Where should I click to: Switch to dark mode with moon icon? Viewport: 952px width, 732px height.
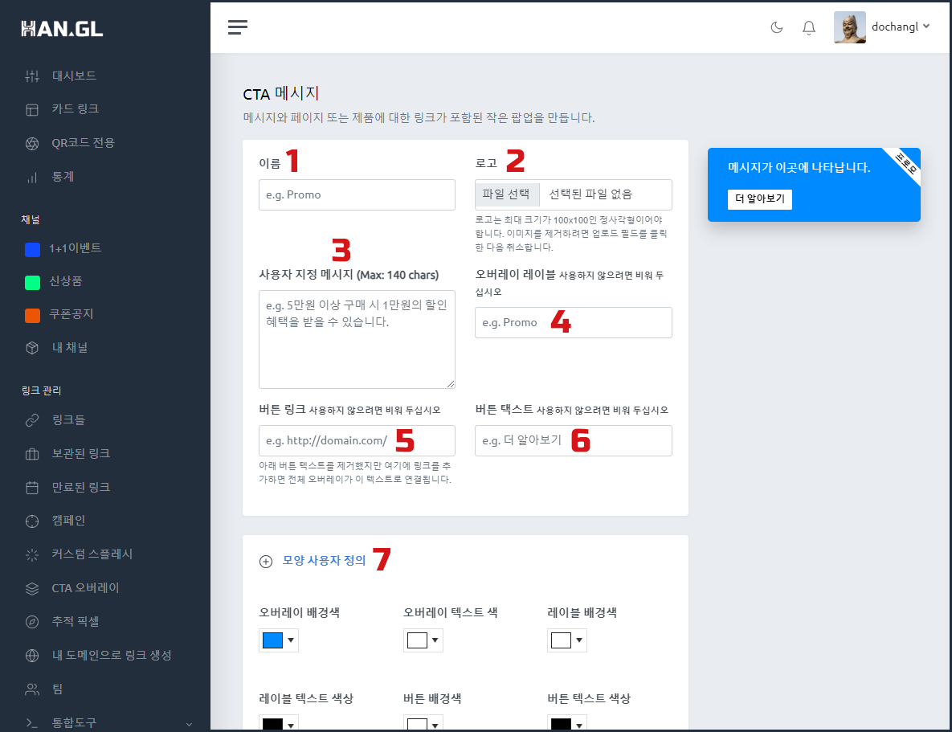[777, 27]
